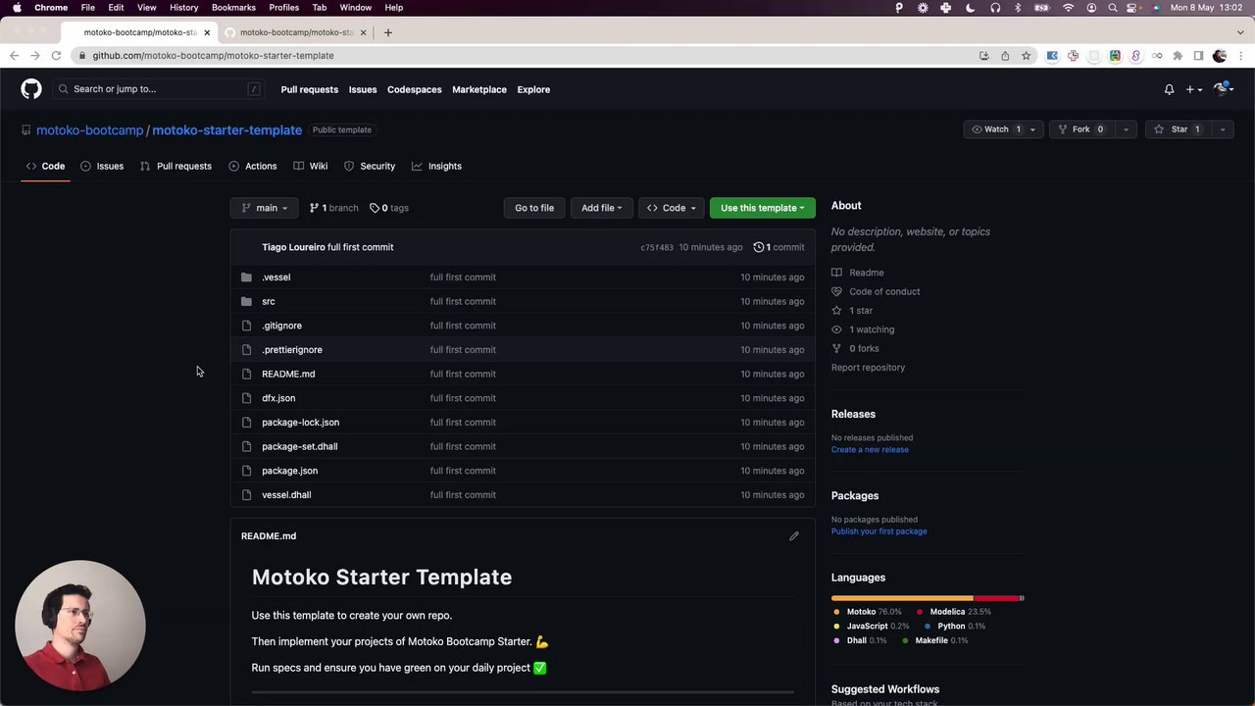Go back with browser back arrow
This screenshot has height=706, width=1255.
[x=14, y=56]
